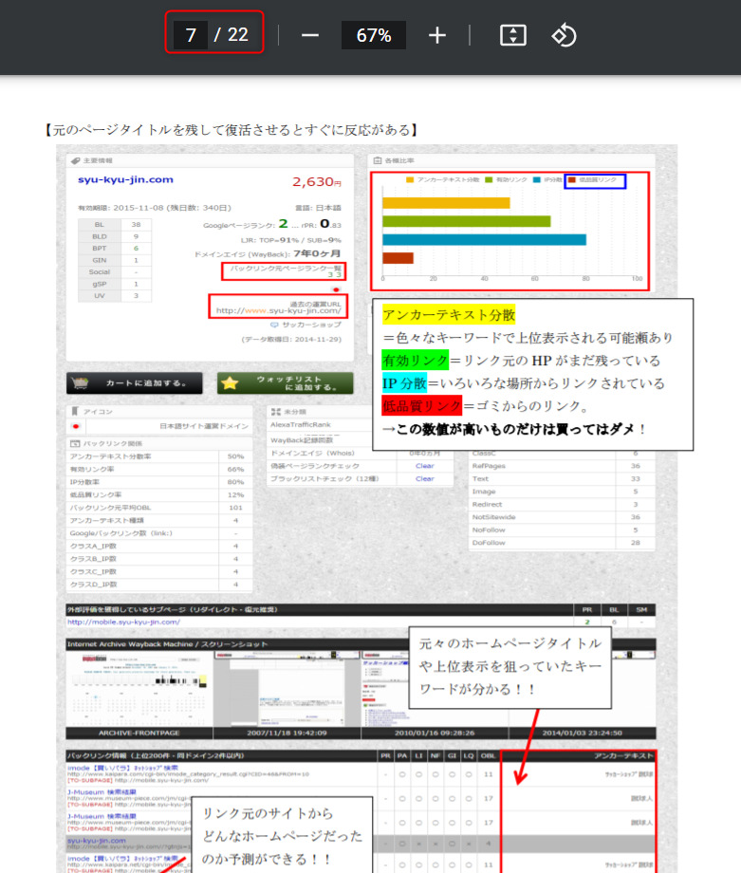Open the past URL www.syu-kyu-jin.com link

[277, 310]
